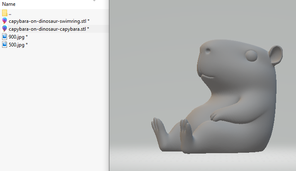Viewport: 296px width, 171px height.
Task: Click the parent folder icon
Action: pos(5,13)
